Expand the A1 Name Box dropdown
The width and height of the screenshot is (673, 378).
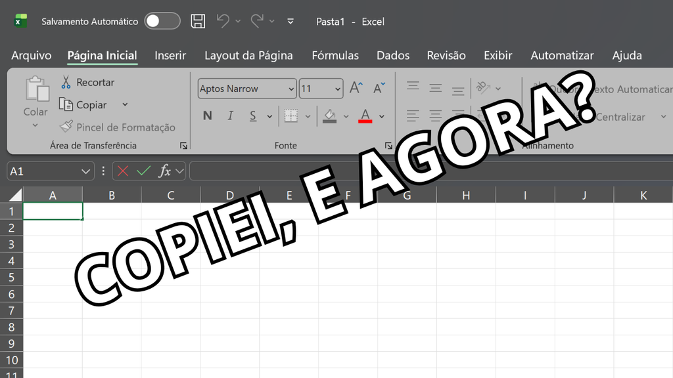tap(85, 171)
